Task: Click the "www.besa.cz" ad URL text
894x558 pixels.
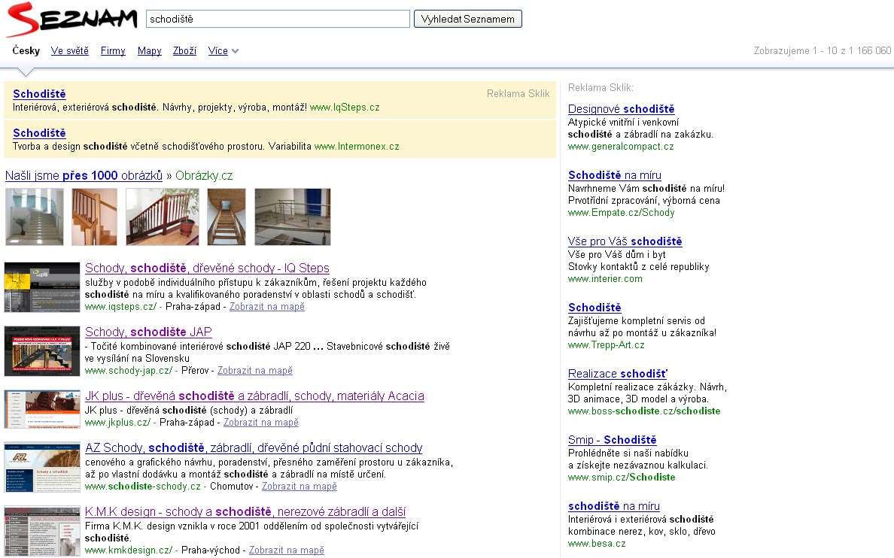Action: [x=597, y=543]
